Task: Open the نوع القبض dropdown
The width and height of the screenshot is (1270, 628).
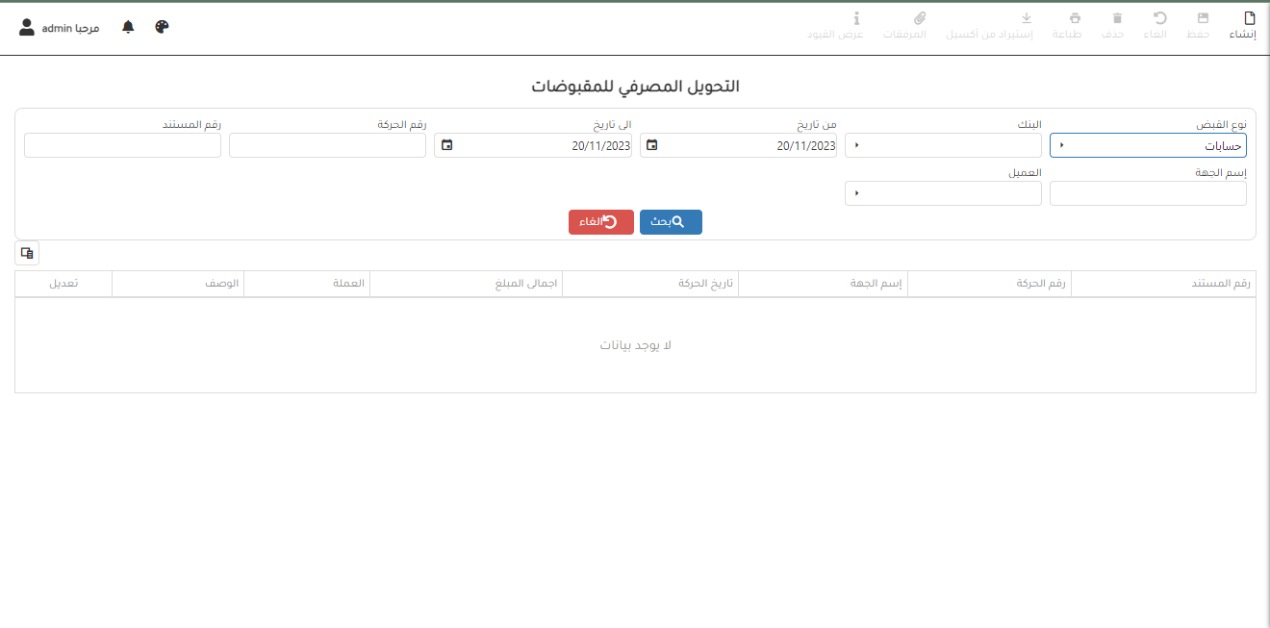Action: coord(1147,145)
